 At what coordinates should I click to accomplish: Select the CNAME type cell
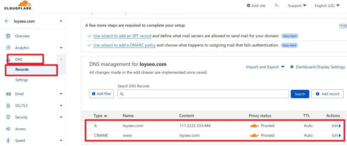tap(101, 135)
